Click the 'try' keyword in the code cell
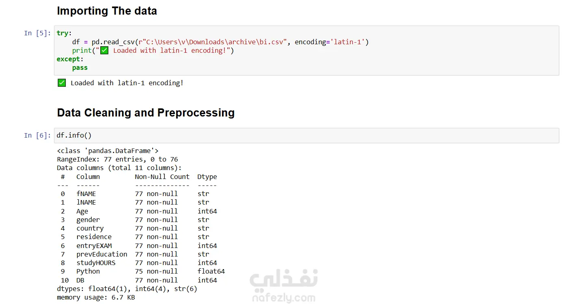Viewport: 567px width, 304px height. pos(63,33)
